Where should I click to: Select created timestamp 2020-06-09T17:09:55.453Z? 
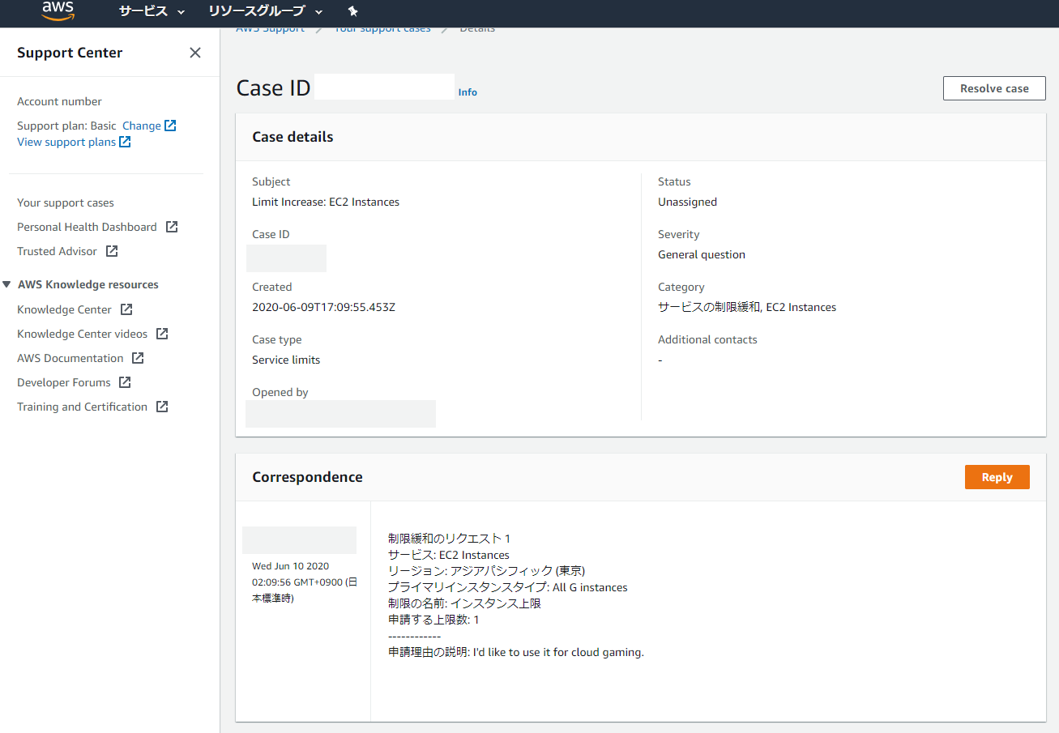click(x=323, y=307)
